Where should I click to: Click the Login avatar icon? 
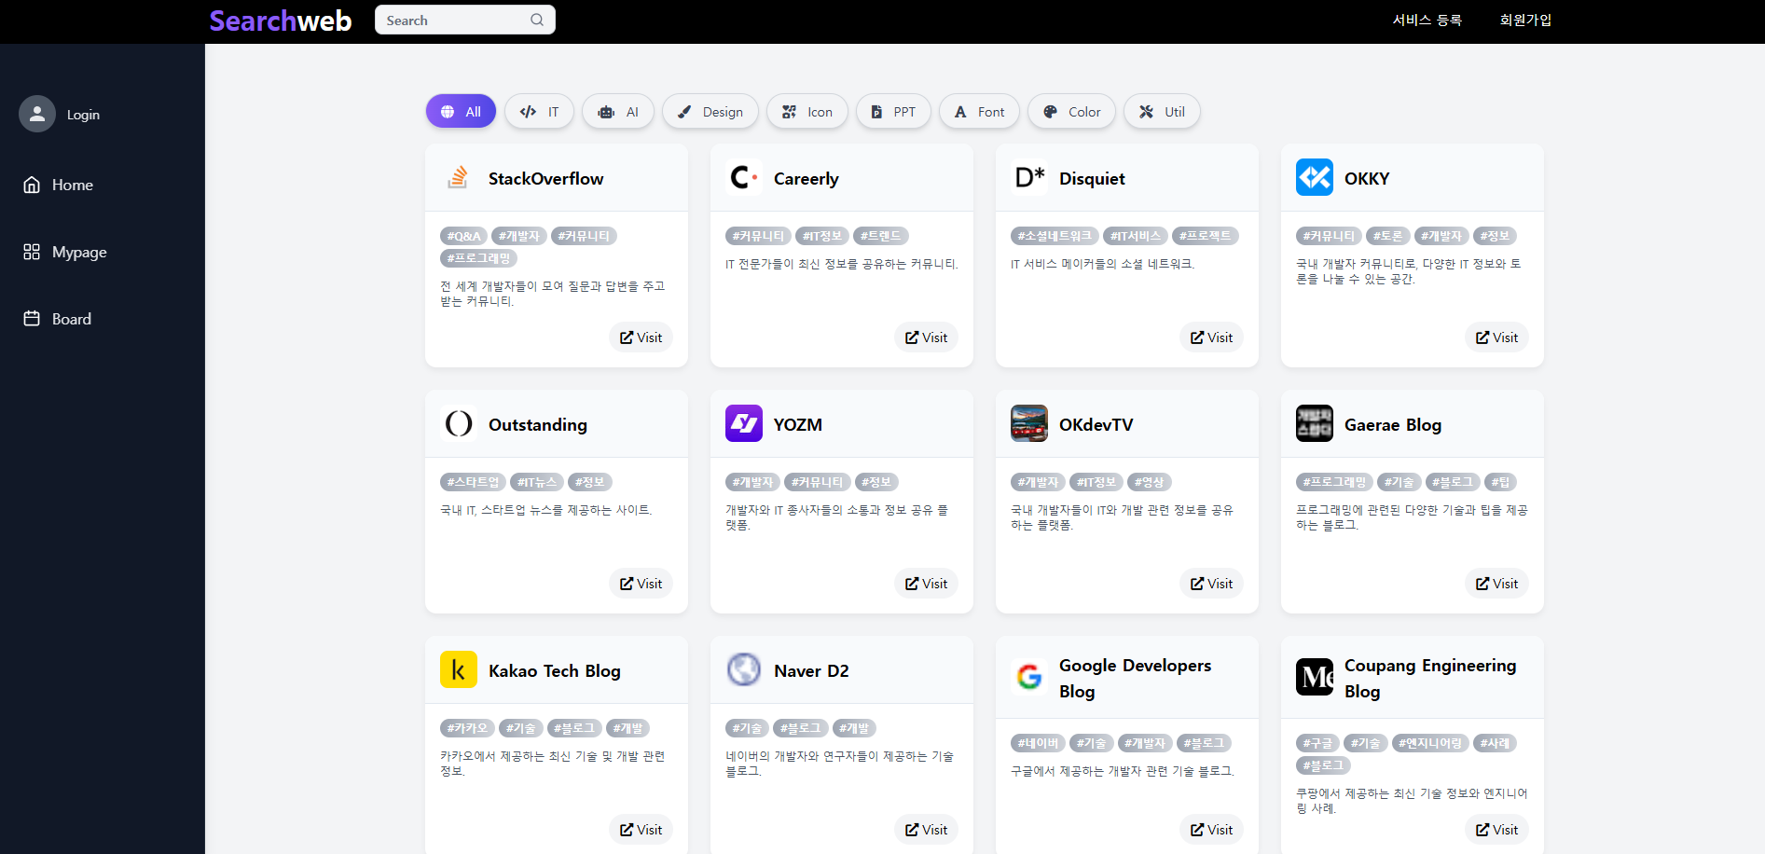click(37, 114)
